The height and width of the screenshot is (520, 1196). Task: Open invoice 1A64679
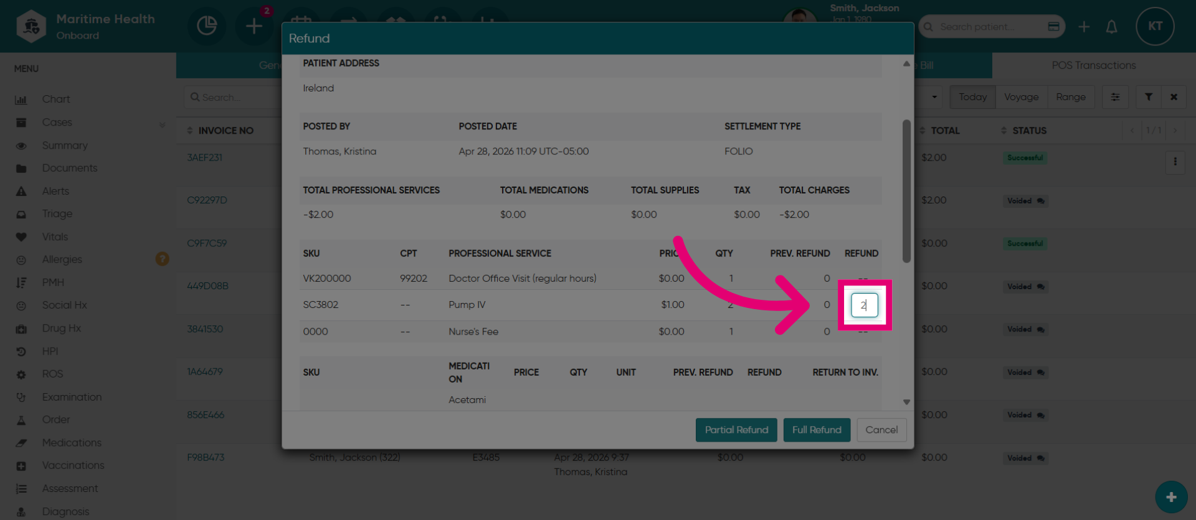(x=204, y=372)
